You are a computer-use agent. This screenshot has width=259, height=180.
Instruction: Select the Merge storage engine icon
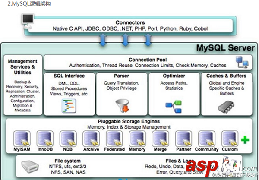point(161,139)
